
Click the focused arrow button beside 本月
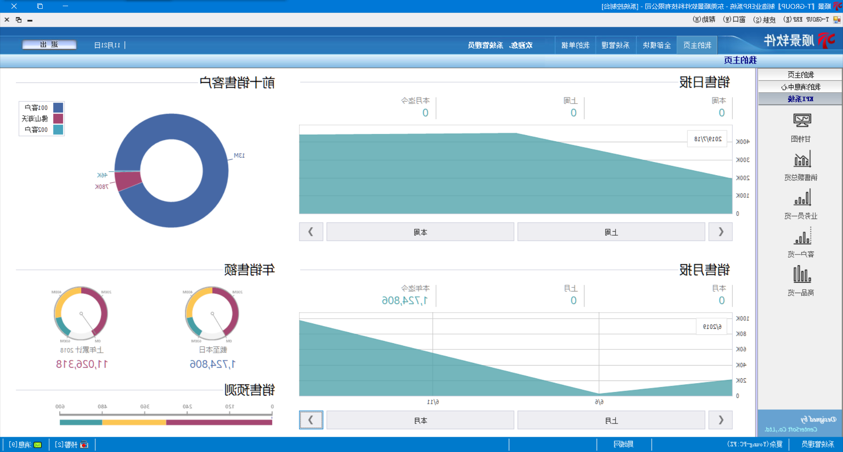[x=311, y=420]
